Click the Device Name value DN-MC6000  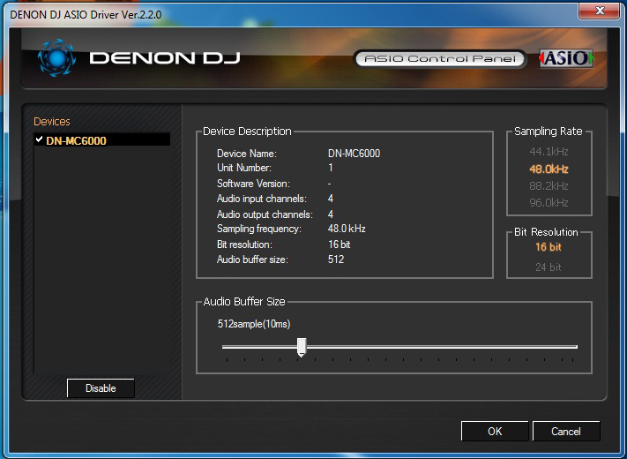(354, 154)
